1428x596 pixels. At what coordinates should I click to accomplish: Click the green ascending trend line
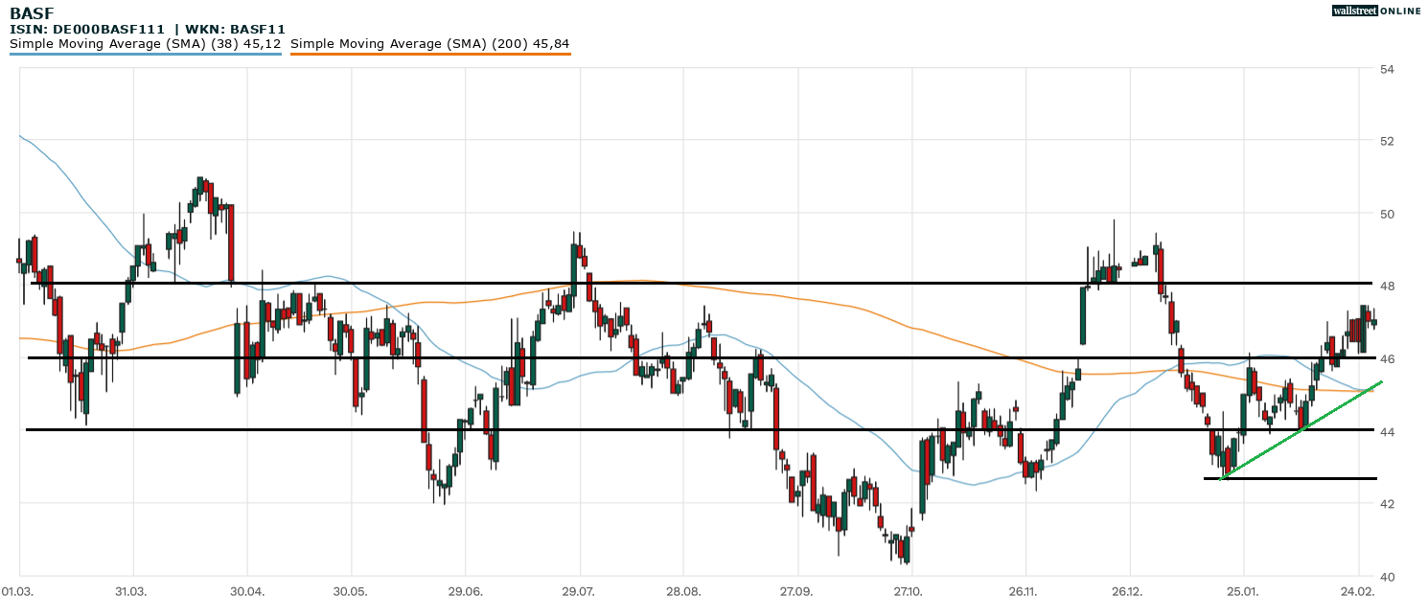click(1301, 430)
